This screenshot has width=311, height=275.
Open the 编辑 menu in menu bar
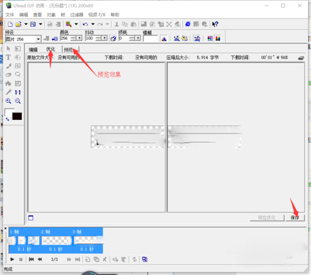pos(24,15)
